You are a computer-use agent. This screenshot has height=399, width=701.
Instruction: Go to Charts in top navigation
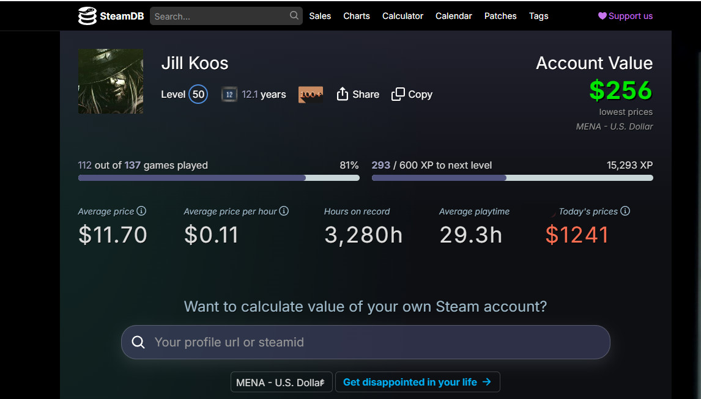(x=357, y=16)
